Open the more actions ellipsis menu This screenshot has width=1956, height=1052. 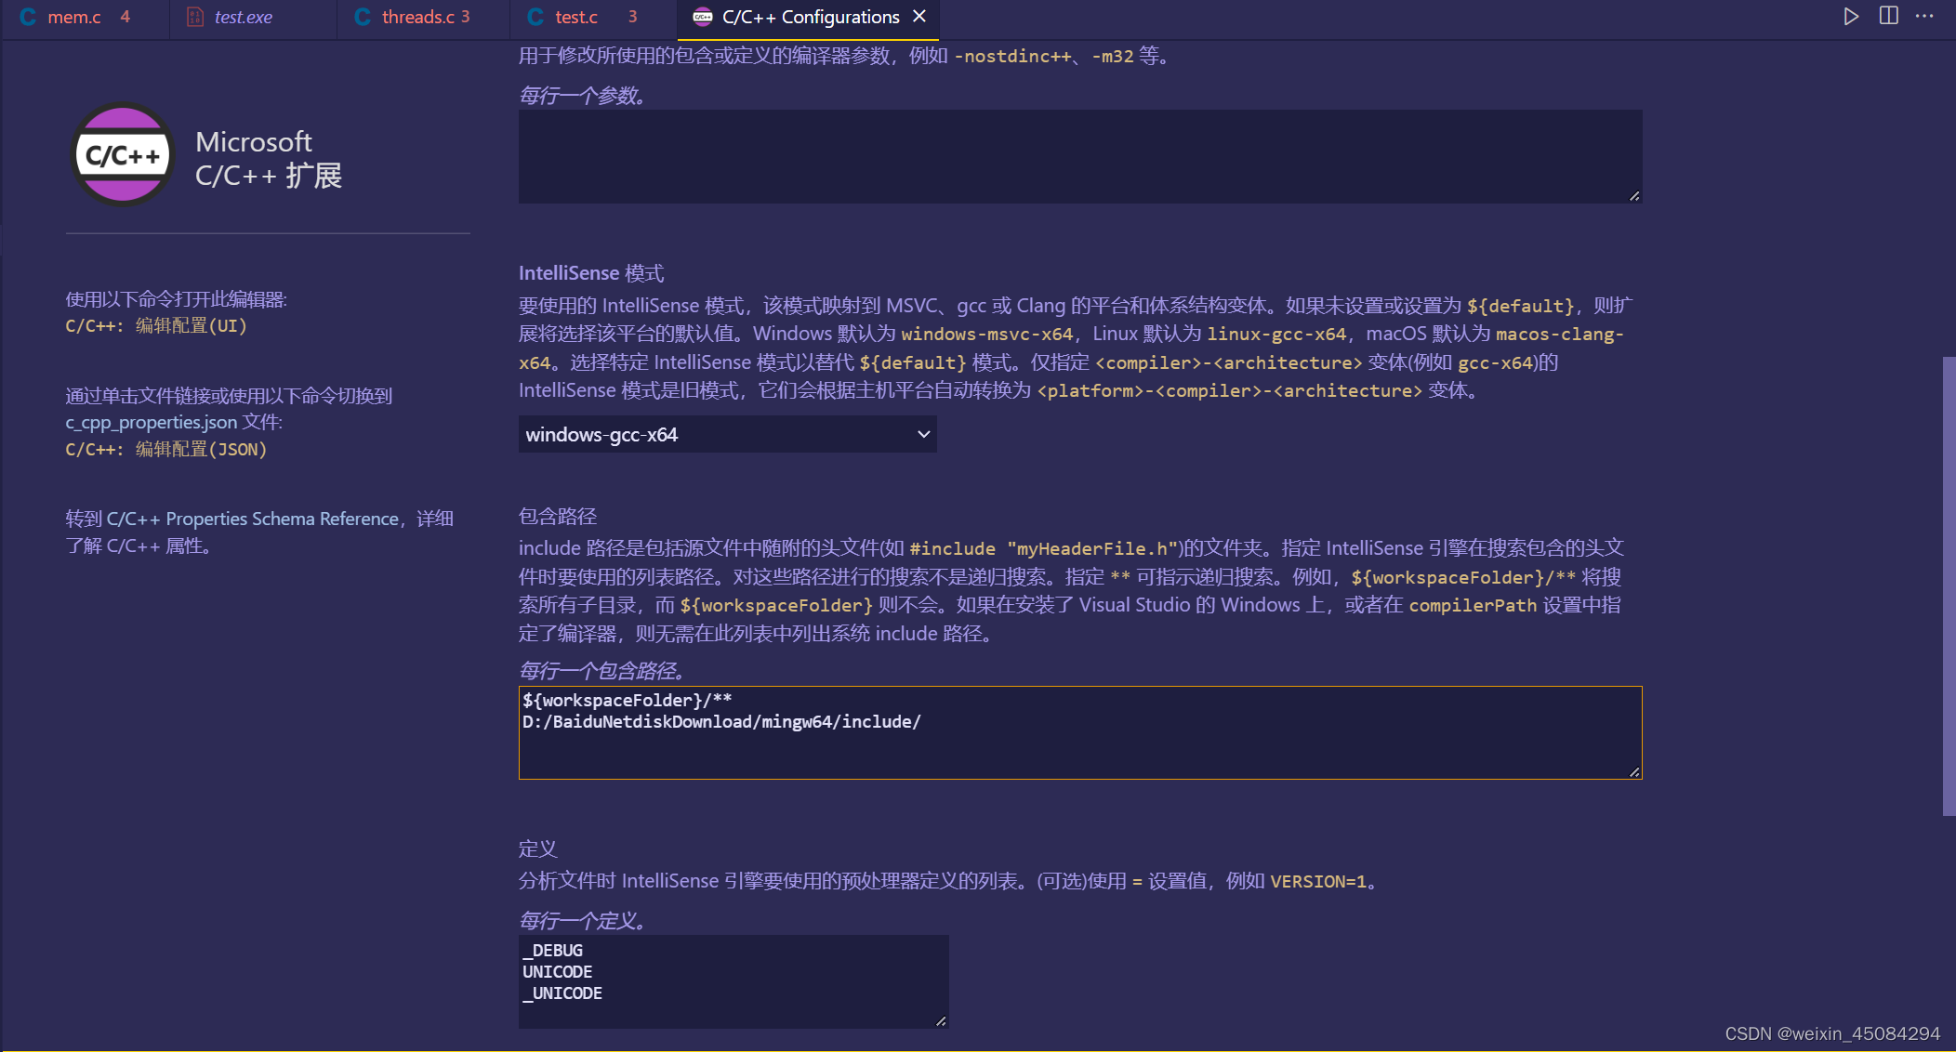(1925, 16)
